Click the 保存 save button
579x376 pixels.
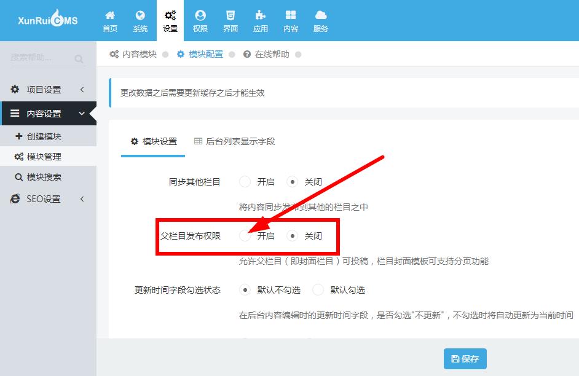465,358
